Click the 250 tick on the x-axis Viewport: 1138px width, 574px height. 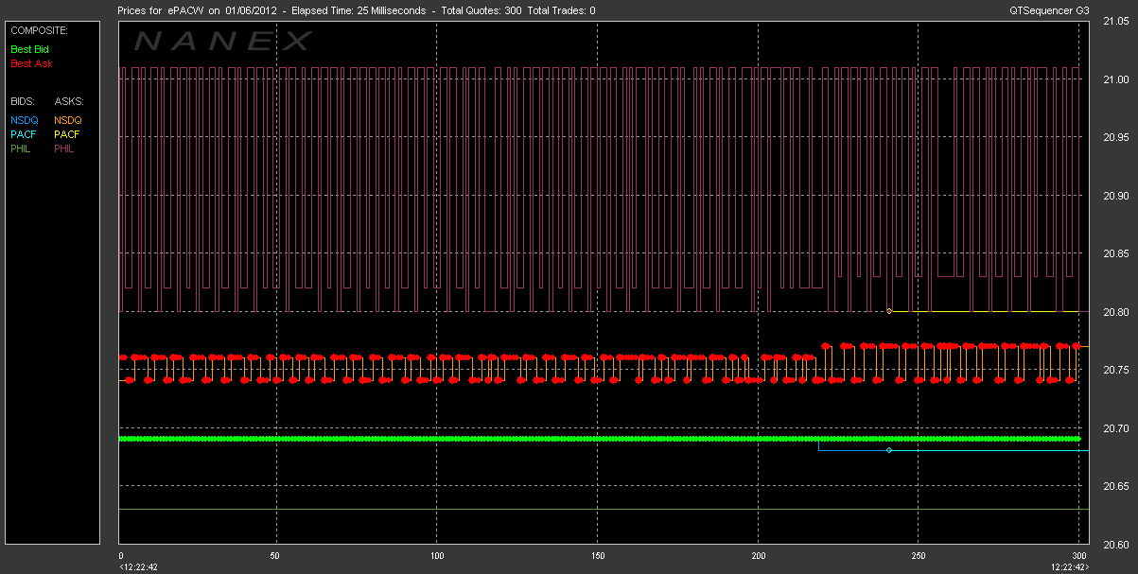(x=918, y=555)
